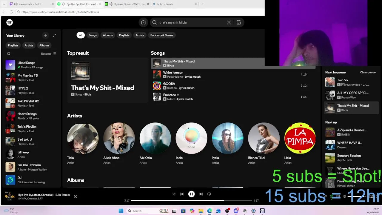
Task: Start the DJ listening session
Action: click(x=31, y=180)
